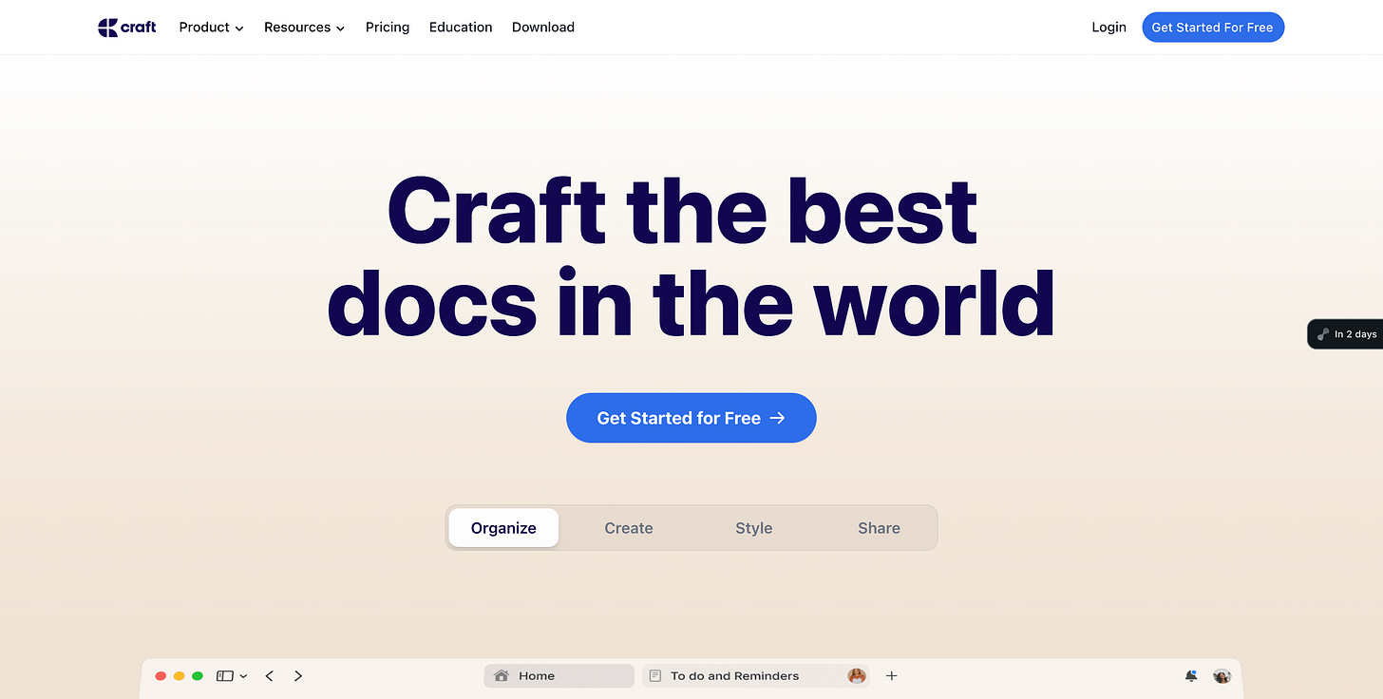This screenshot has width=1383, height=699.
Task: Open notifications bell in app preview
Action: click(x=1191, y=676)
